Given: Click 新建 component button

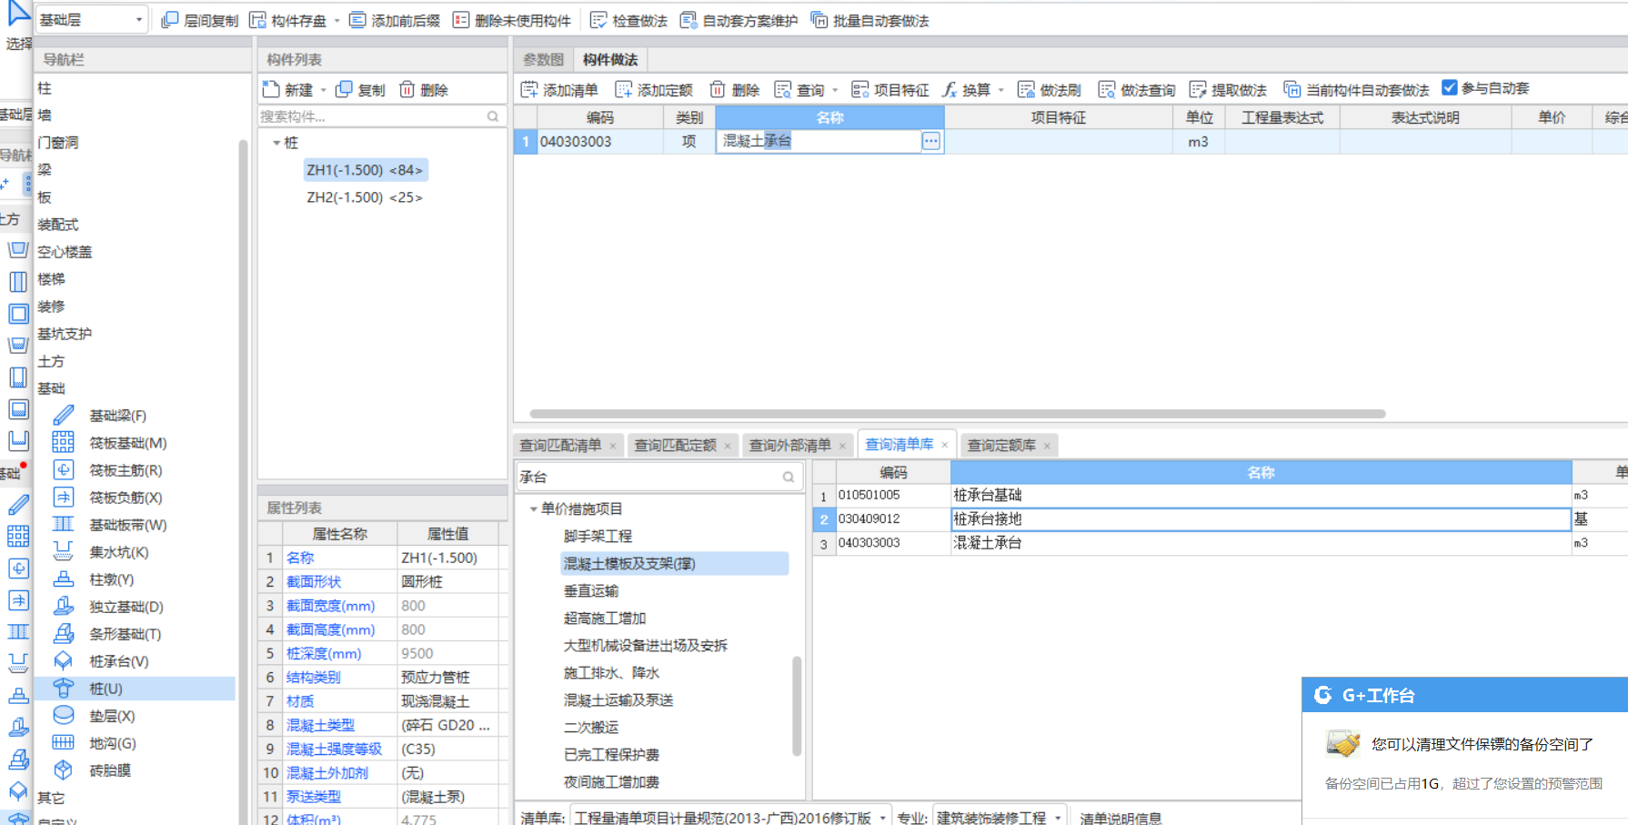Looking at the screenshot, I should pos(288,89).
